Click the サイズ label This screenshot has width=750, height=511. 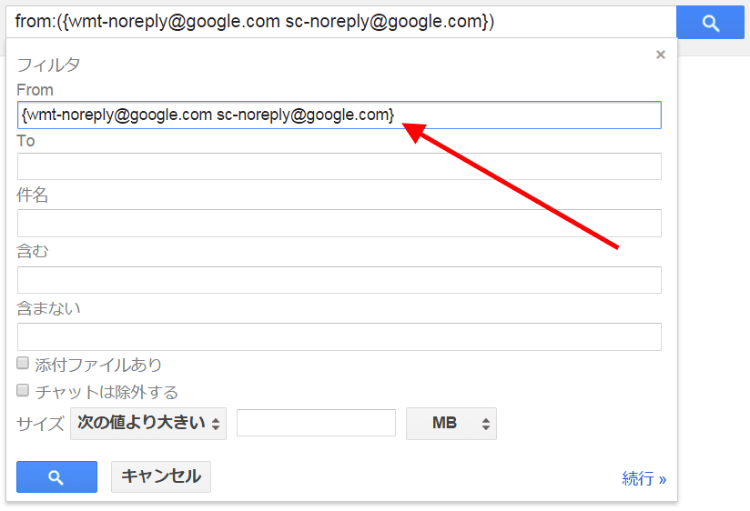click(x=40, y=424)
